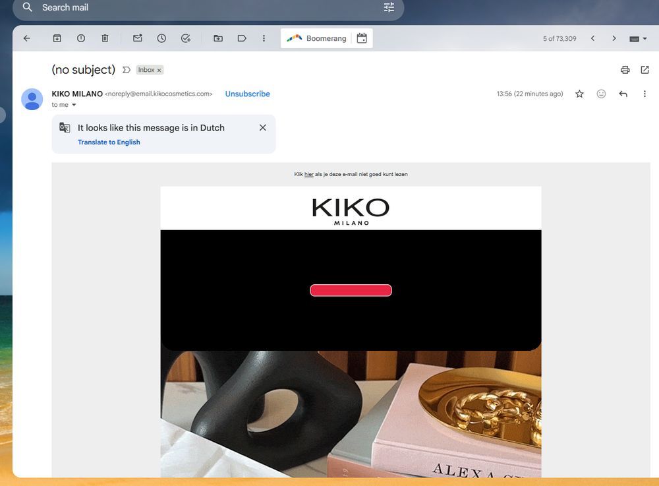
Task: Click the KIKO MILANO logo
Action: tap(351, 212)
